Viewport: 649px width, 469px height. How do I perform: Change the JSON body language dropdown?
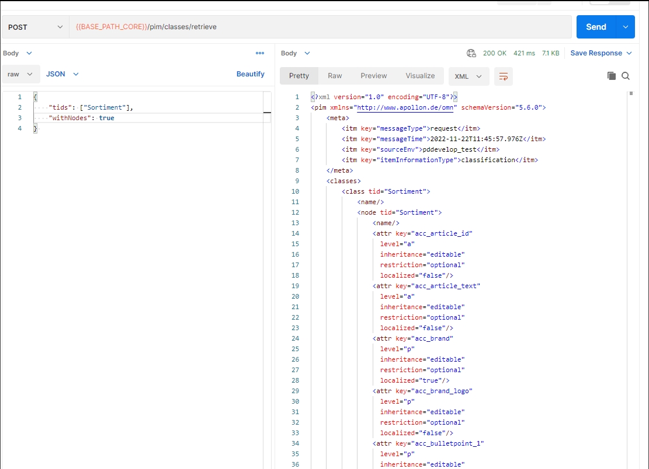pos(62,74)
